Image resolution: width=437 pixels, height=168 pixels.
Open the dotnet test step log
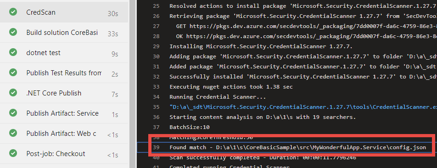pos(64,53)
